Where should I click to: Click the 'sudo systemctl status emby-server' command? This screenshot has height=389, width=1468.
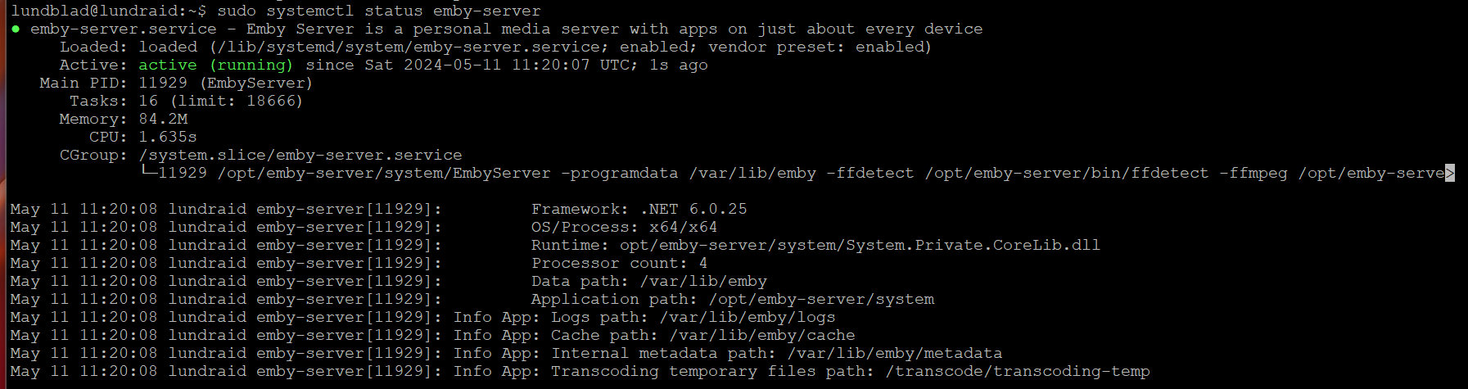click(379, 11)
